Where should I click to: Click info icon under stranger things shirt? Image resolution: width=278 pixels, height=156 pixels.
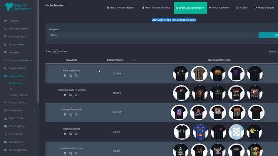pyautogui.click(x=76, y=114)
